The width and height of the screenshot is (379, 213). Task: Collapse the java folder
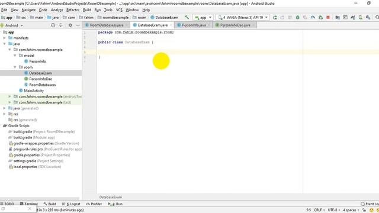[4, 44]
